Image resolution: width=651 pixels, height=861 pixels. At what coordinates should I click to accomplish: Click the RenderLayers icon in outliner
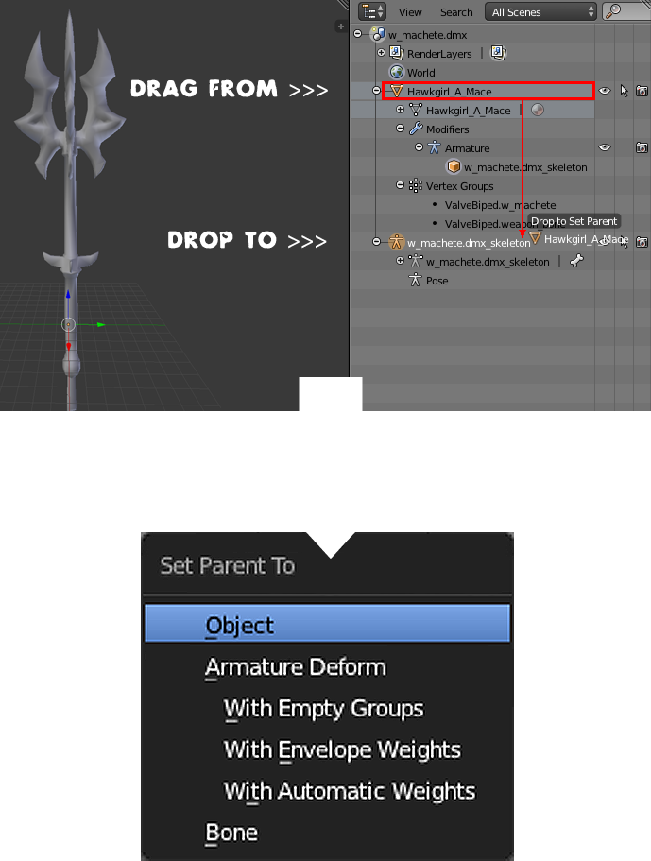(x=396, y=53)
